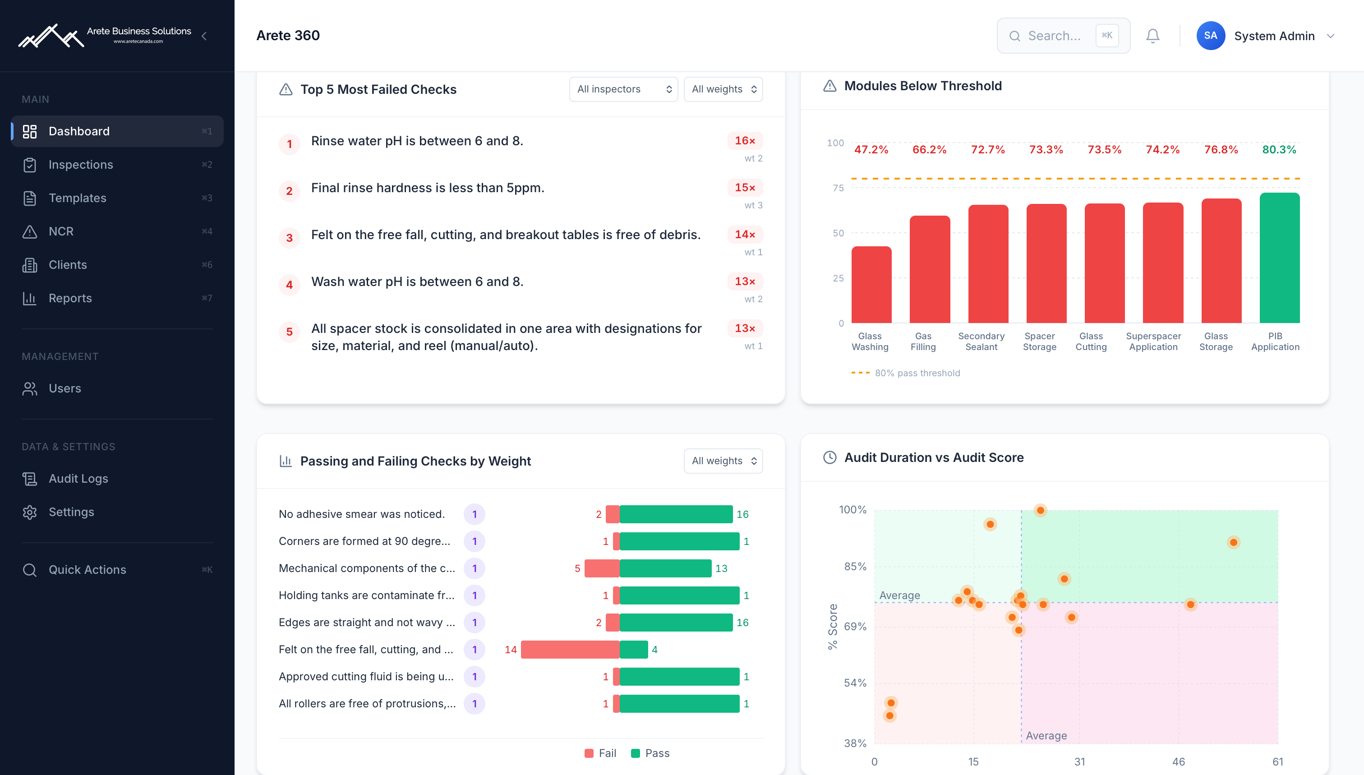The width and height of the screenshot is (1364, 775).
Task: Click the 47.2% score label
Action: [x=871, y=150]
